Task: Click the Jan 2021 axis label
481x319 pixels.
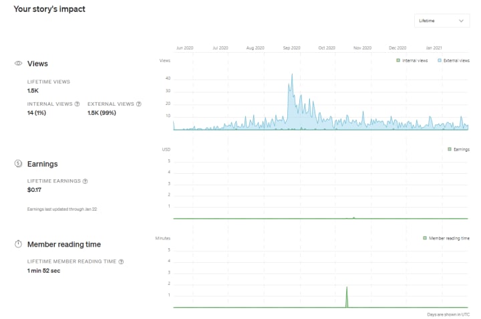Action: pos(434,48)
